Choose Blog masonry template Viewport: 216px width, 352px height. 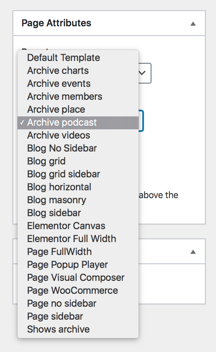(78, 200)
